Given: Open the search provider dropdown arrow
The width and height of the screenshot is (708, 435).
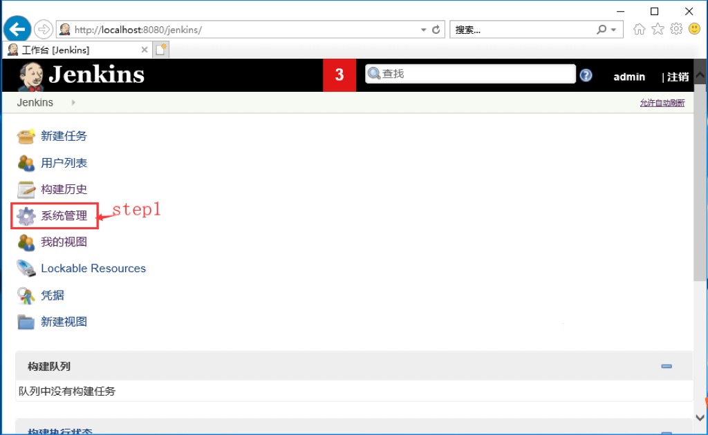Looking at the screenshot, I should 614,30.
